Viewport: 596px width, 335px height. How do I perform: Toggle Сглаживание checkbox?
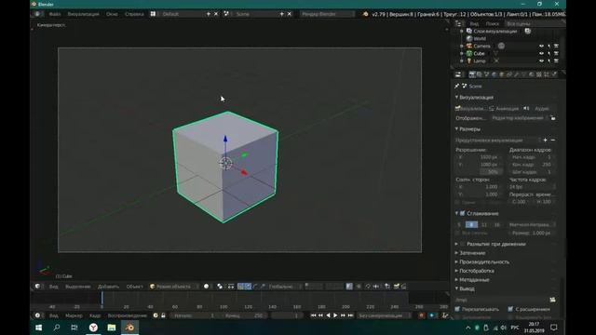point(463,213)
